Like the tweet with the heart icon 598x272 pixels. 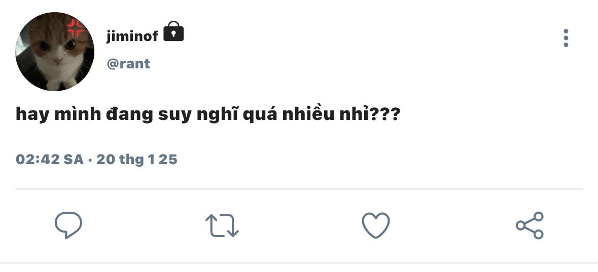click(x=376, y=225)
